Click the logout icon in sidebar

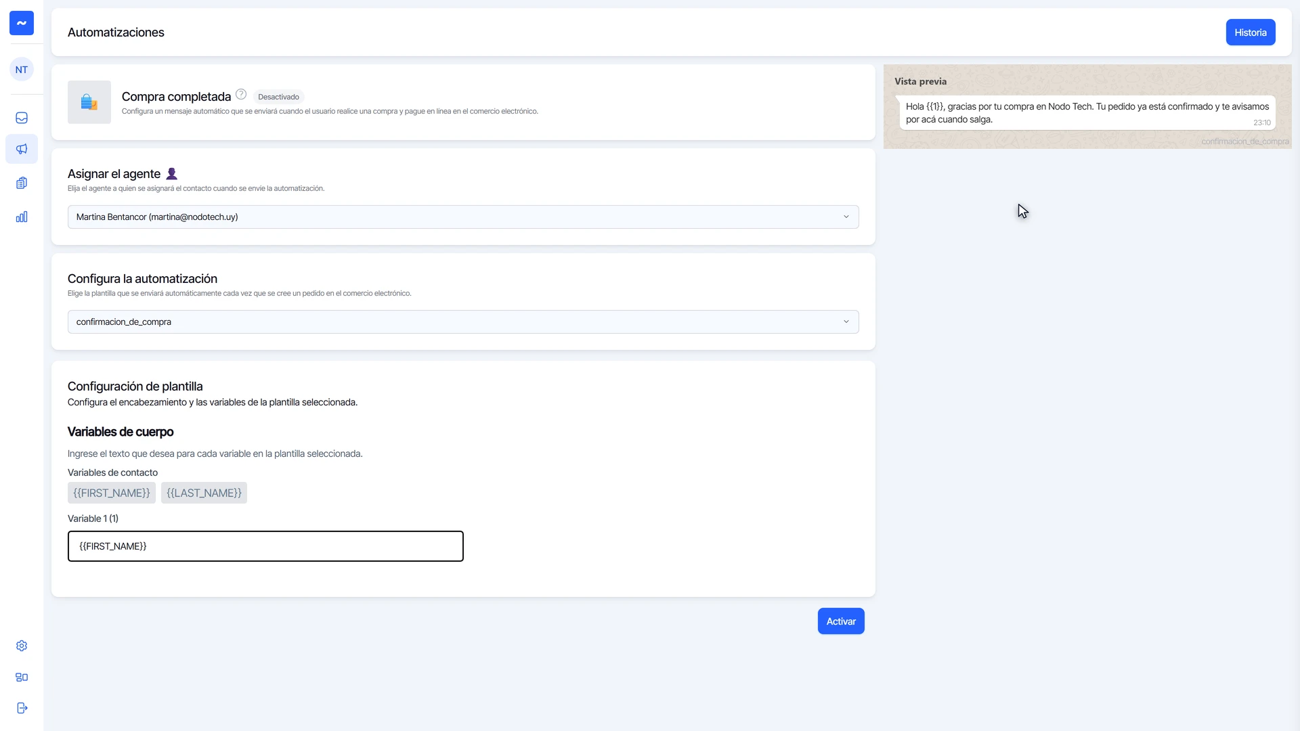(22, 708)
